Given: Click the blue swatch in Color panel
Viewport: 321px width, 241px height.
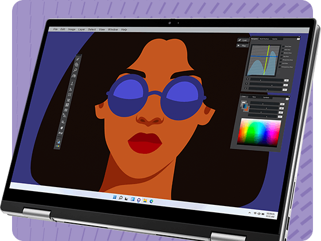Looking at the screenshot, I should click(245, 106).
